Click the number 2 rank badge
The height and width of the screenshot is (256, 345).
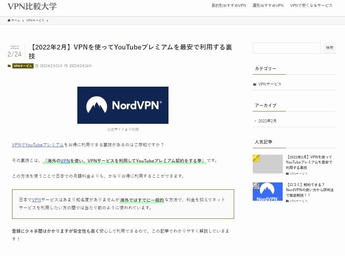pos(256,185)
